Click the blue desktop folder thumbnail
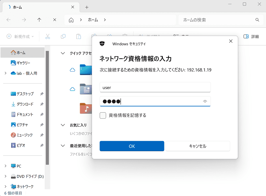The image size is (266, 196). 86,70
